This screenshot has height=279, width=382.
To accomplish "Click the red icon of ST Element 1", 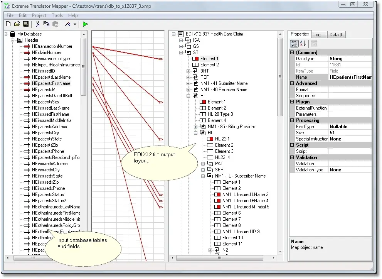I will [x=195, y=59].
